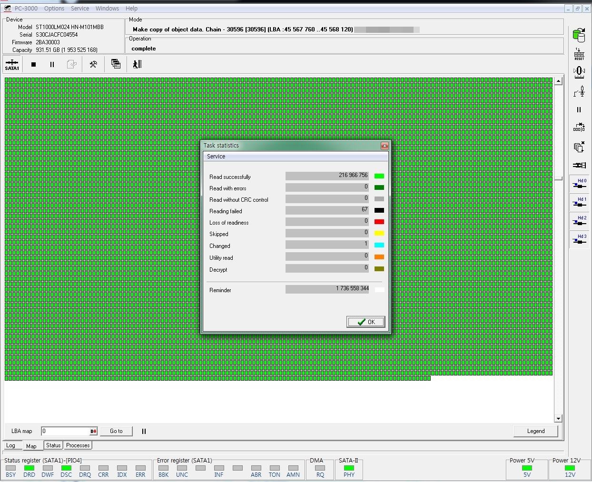Click the UNC error register indicator
The width and height of the screenshot is (592, 482).
(182, 468)
